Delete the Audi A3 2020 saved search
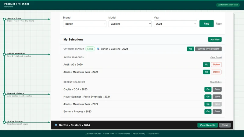The width and height of the screenshot is (244, 137). click(x=216, y=65)
